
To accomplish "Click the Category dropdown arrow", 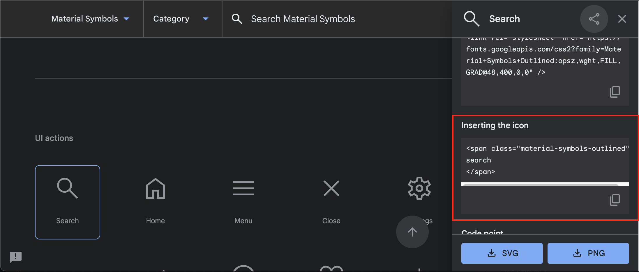I will (206, 19).
